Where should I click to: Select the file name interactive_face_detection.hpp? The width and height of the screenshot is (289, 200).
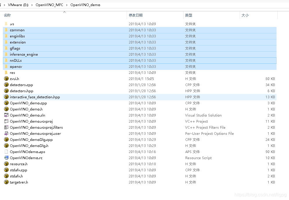coord(35,97)
